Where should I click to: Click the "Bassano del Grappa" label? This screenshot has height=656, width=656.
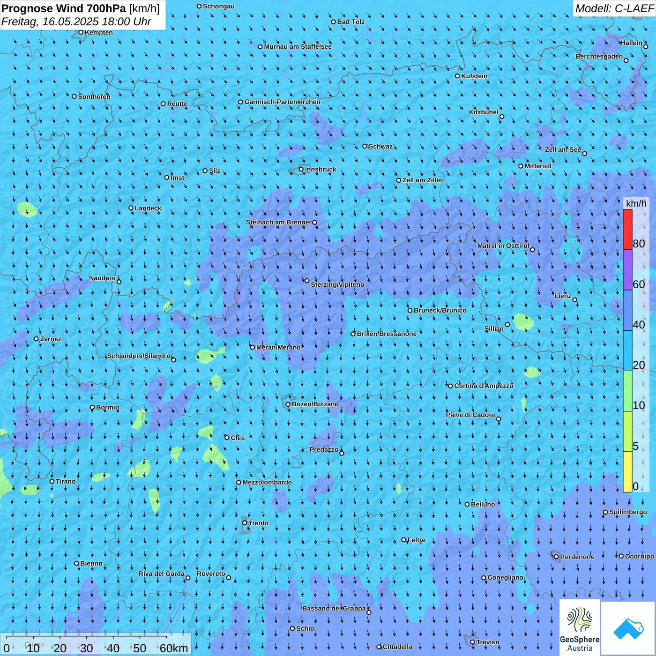point(334,608)
